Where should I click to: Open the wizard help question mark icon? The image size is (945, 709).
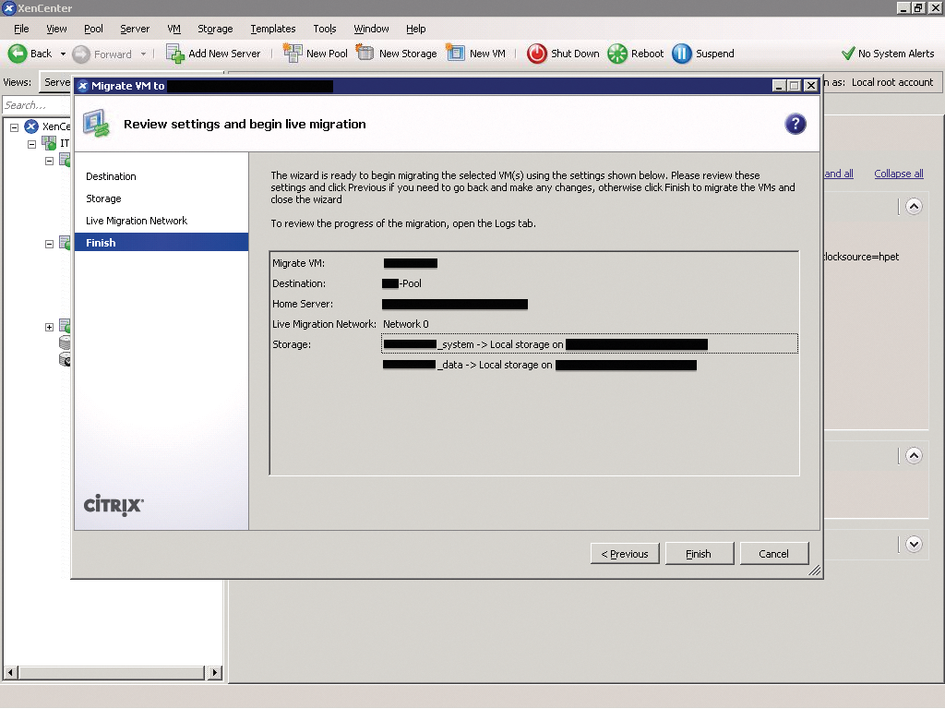pyautogui.click(x=795, y=124)
